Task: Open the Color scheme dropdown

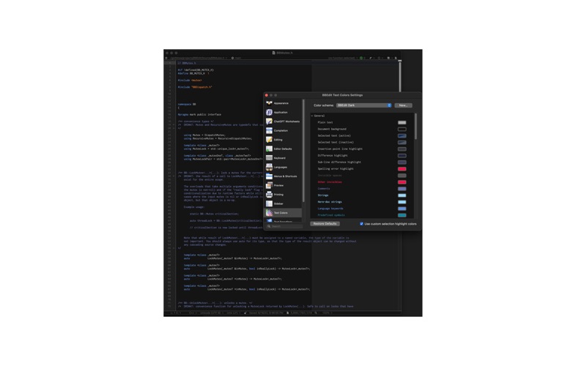Action: (x=363, y=105)
